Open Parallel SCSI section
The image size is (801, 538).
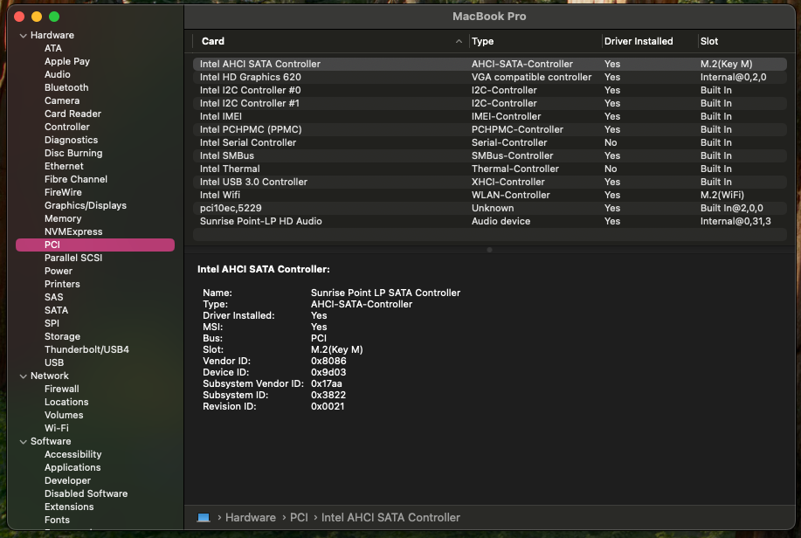[x=73, y=258]
